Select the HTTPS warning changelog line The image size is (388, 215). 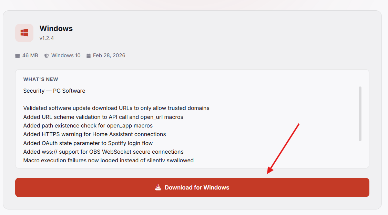click(94, 134)
